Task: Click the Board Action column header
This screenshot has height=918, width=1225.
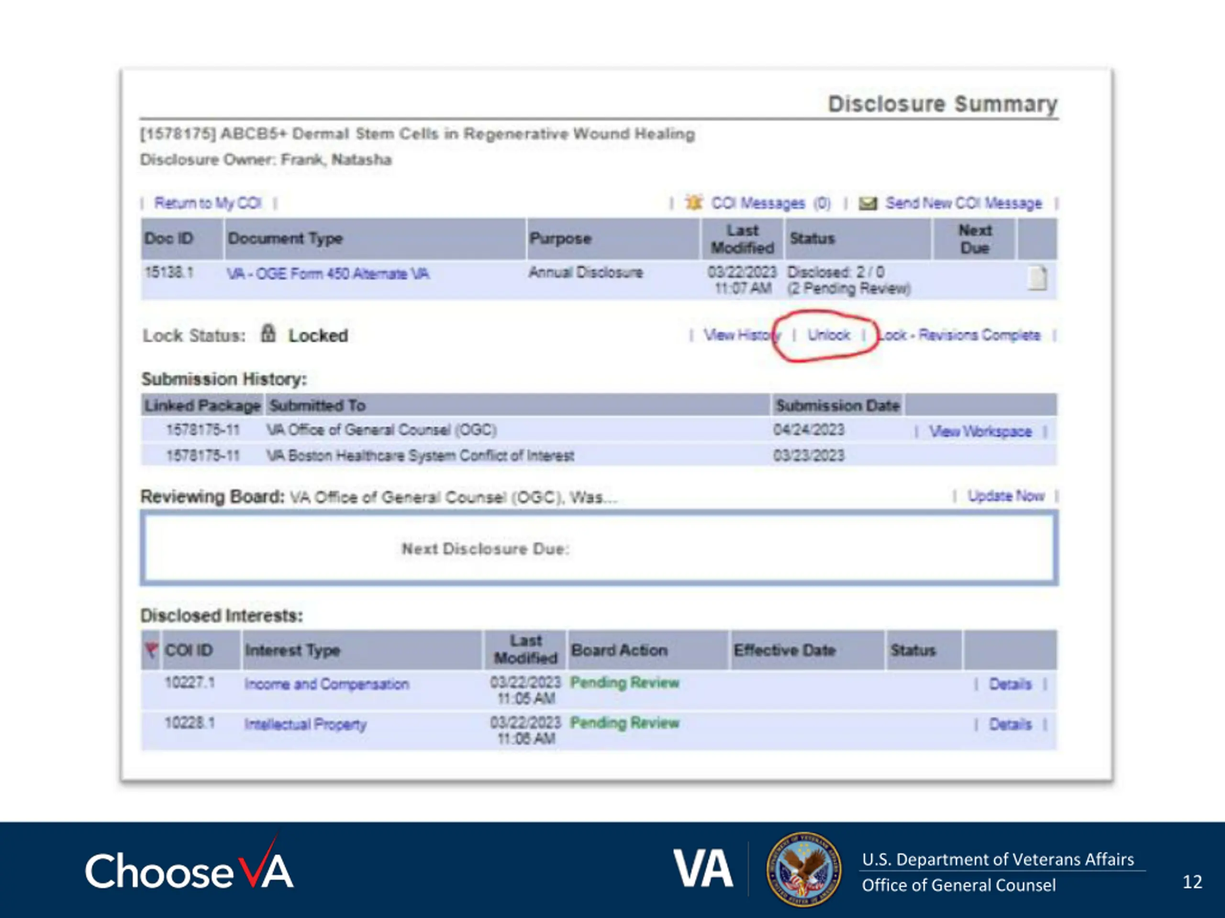Action: pyautogui.click(x=648, y=650)
